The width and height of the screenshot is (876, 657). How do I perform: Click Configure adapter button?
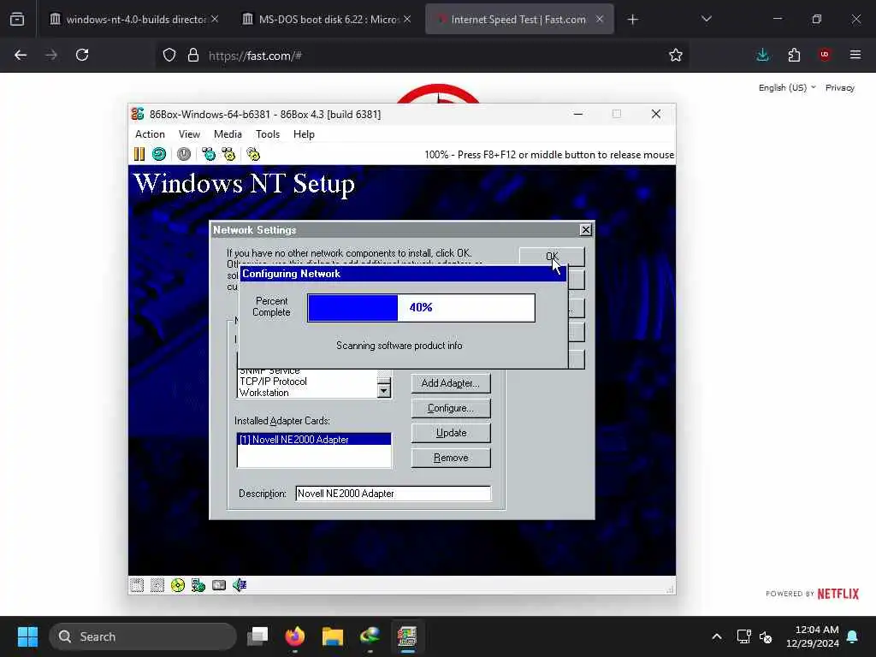[x=450, y=408]
